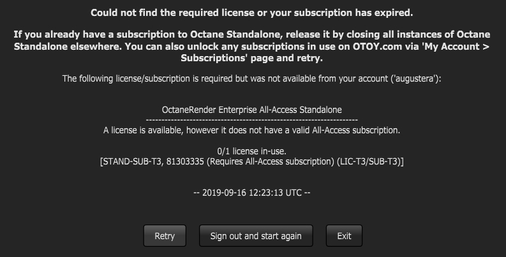
Task: Click the 'Could not find the required license' heading
Action: pos(252,13)
